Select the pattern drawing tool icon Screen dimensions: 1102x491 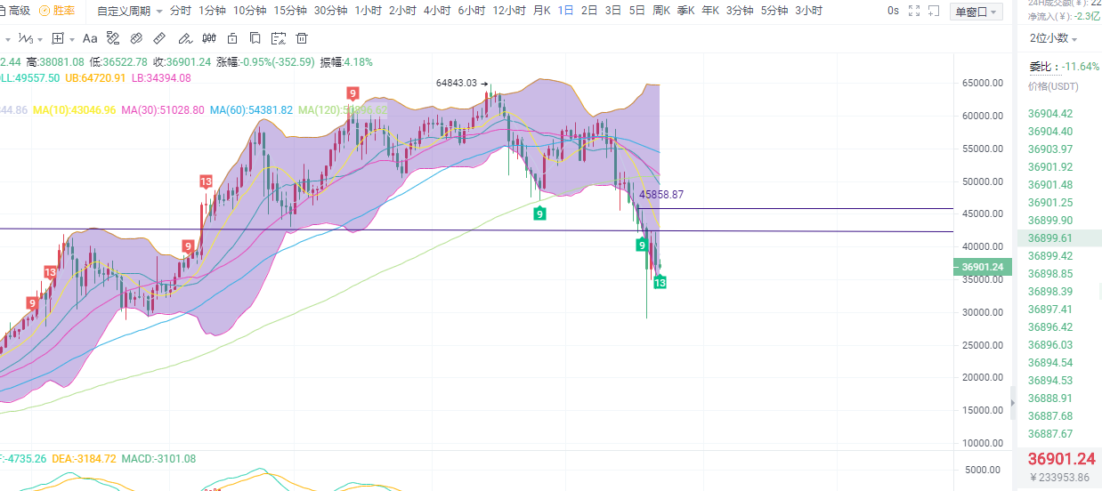tap(113, 38)
